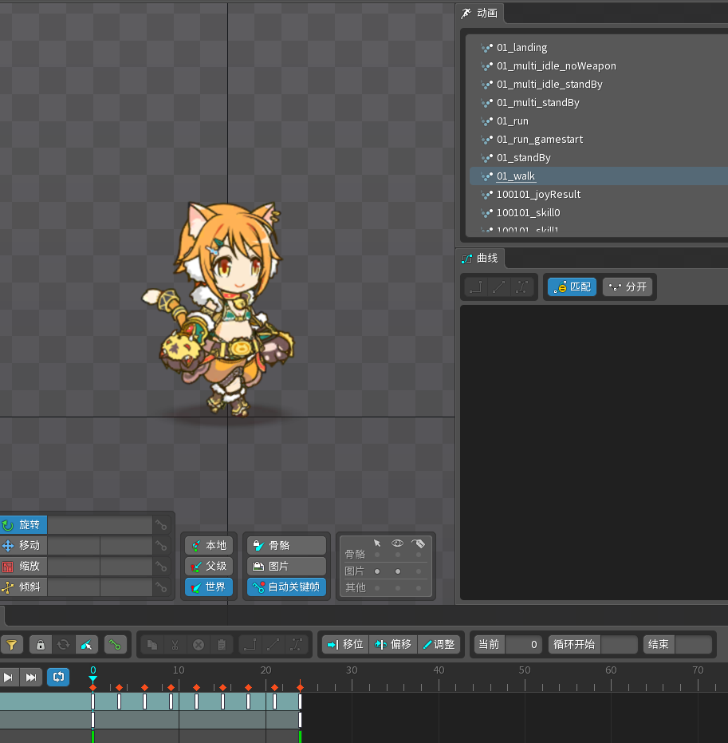The image size is (728, 743).
Task: Toggle 匹配 curve handle mode
Action: (x=572, y=287)
